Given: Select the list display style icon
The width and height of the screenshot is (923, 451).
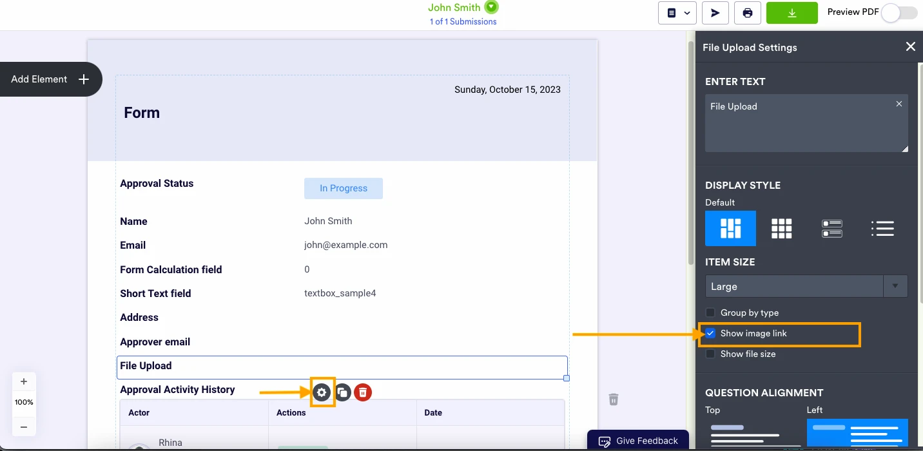Looking at the screenshot, I should click(x=882, y=228).
